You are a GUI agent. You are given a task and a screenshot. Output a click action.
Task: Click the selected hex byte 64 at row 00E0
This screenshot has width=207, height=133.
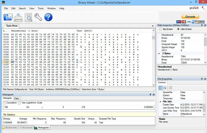[12, 62]
